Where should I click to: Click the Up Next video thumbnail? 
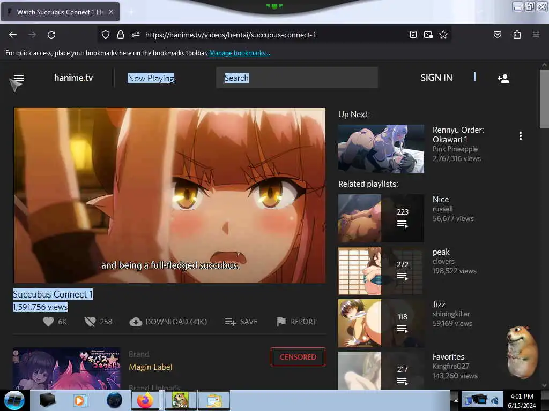pyautogui.click(x=381, y=149)
